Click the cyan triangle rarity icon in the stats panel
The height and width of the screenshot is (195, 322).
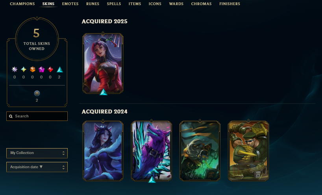pos(60,70)
